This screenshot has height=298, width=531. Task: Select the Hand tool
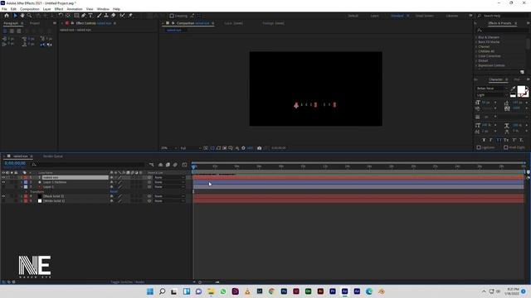[22, 16]
